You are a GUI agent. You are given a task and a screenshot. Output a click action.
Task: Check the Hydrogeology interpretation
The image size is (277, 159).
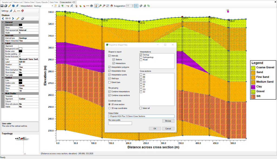141,57
